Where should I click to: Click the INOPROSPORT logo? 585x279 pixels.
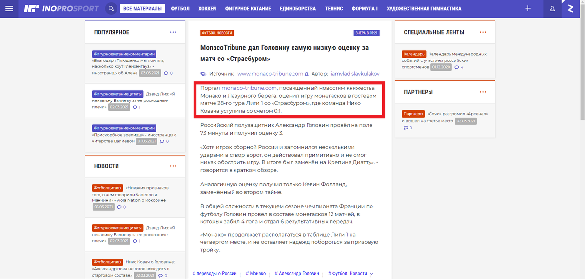point(62,9)
